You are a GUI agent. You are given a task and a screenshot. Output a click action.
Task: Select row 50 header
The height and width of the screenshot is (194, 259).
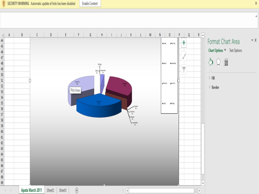point(2,74)
